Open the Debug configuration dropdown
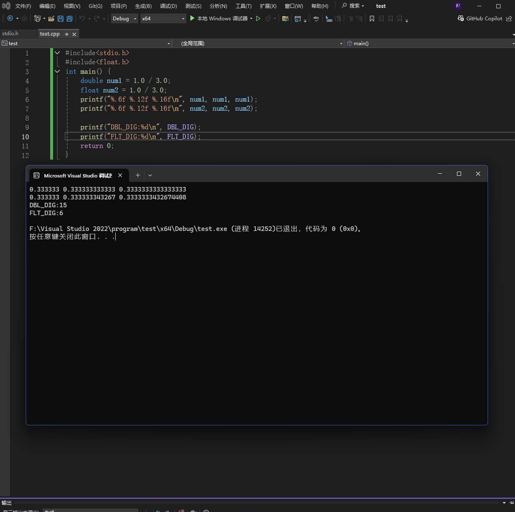This screenshot has height=512, width=515. tap(124, 18)
